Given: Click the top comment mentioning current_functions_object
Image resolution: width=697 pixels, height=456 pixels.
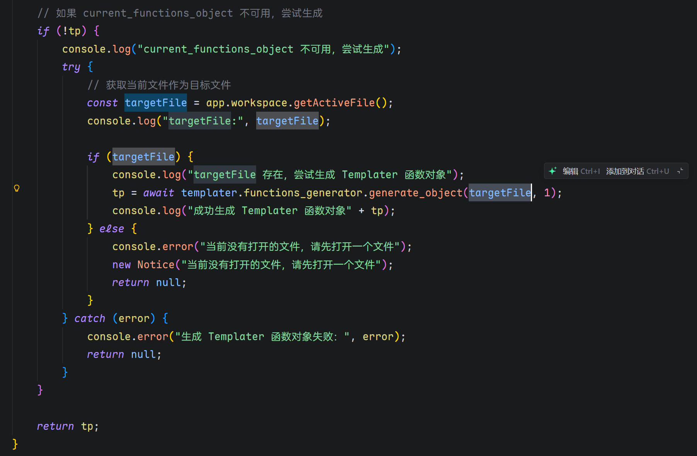Looking at the screenshot, I should (x=180, y=13).
